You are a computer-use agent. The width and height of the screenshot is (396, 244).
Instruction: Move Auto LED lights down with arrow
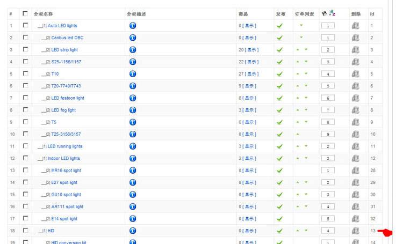pos(301,25)
